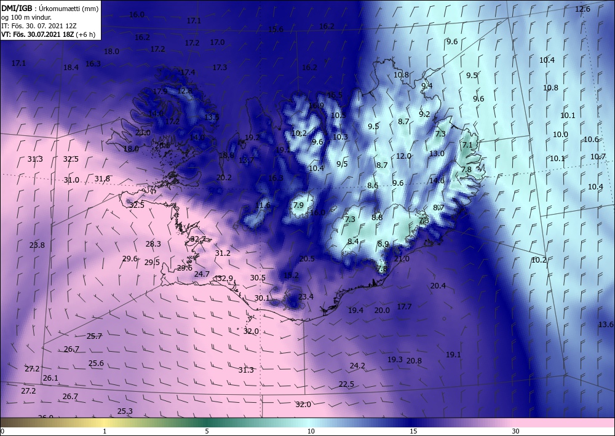Image resolution: width=615 pixels, height=436 pixels.
Task: Click the 31.2 value on the map
Action: (223, 253)
